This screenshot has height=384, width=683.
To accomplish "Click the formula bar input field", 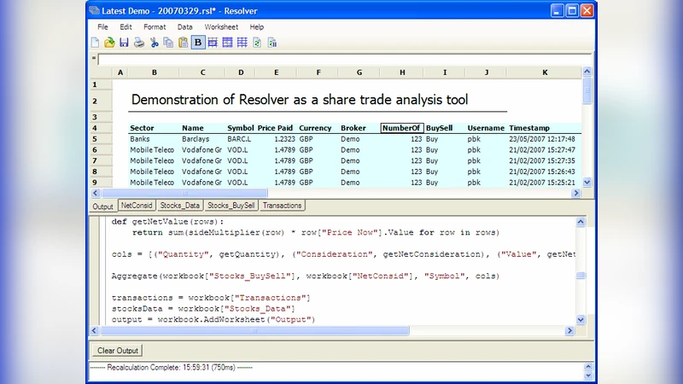I will click(341, 59).
